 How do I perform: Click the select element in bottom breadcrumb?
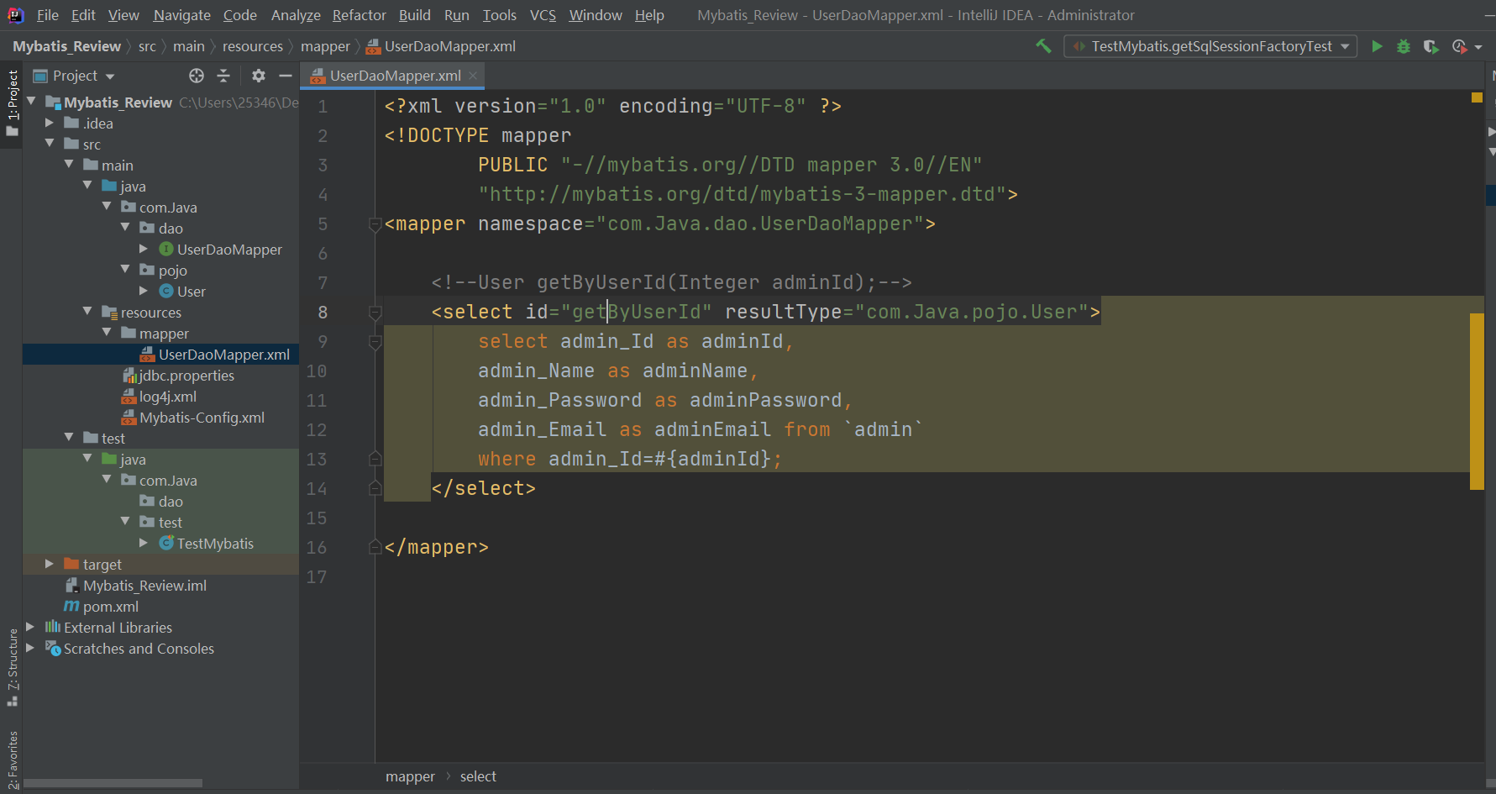point(478,776)
